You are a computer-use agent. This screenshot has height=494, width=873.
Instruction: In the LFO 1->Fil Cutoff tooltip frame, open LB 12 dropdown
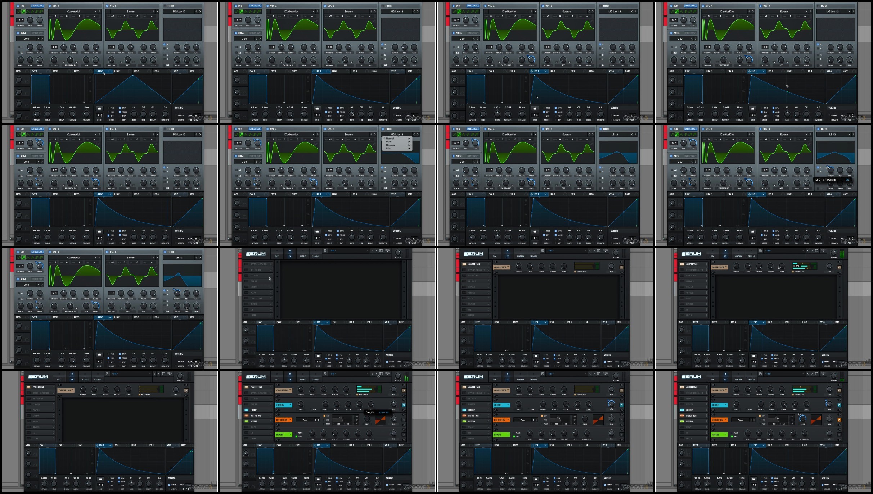tap(832, 135)
